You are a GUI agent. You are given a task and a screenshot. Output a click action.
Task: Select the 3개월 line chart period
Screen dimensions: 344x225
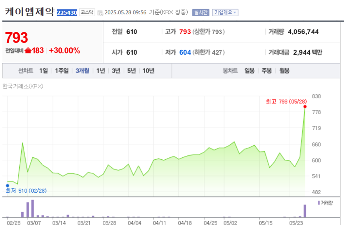[x=82, y=71]
